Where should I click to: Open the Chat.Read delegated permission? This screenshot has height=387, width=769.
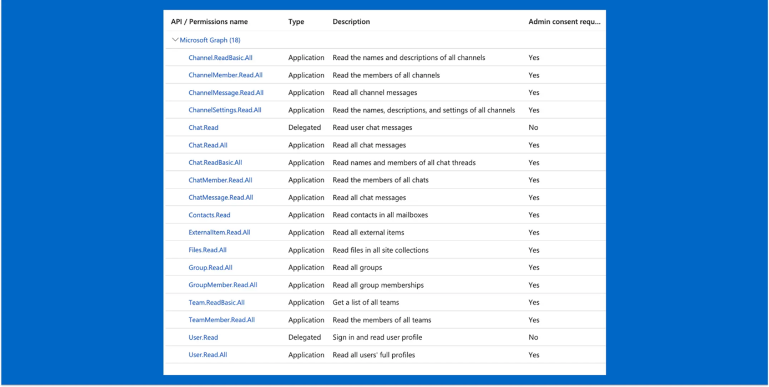203,128
